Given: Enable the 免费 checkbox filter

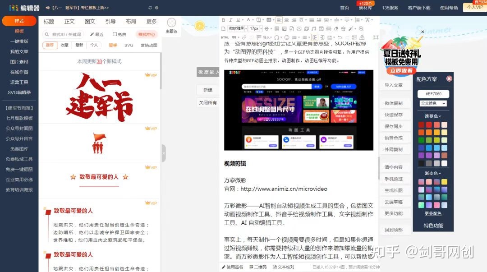Looking at the screenshot, I should click(115, 34).
